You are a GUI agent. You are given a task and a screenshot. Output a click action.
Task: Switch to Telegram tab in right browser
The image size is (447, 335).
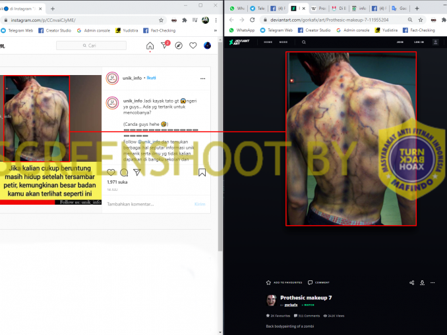pos(257,9)
